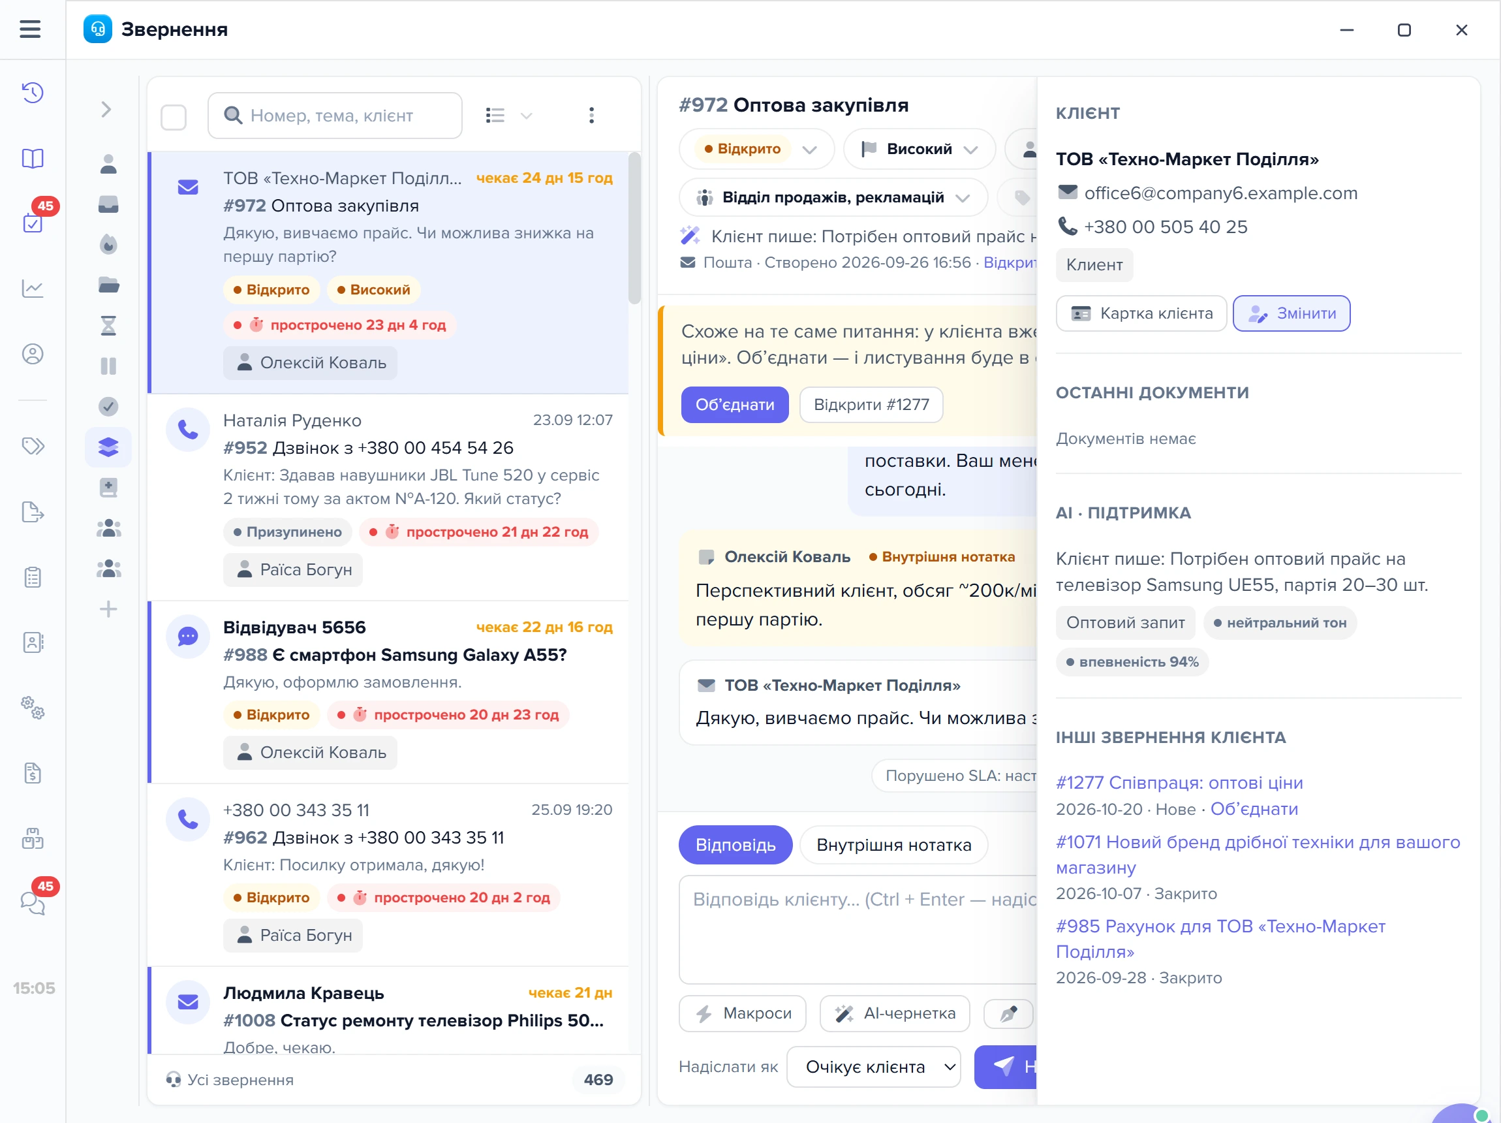Select the checkmark closed filter icon
Image resolution: width=1501 pixels, height=1123 pixels.
pos(108,407)
